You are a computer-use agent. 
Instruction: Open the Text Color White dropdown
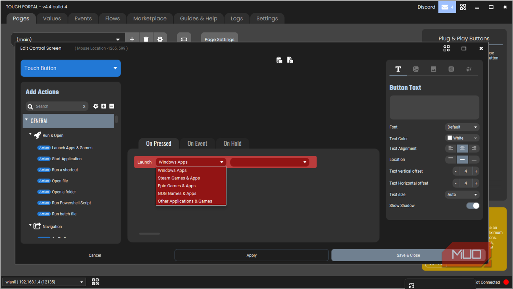pyautogui.click(x=462, y=138)
